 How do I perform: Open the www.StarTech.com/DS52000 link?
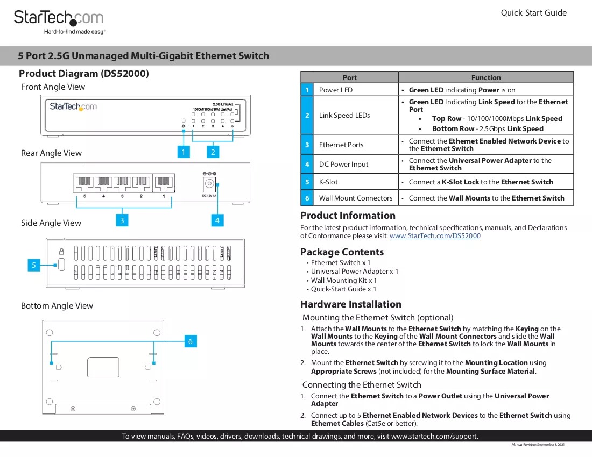pos(435,236)
